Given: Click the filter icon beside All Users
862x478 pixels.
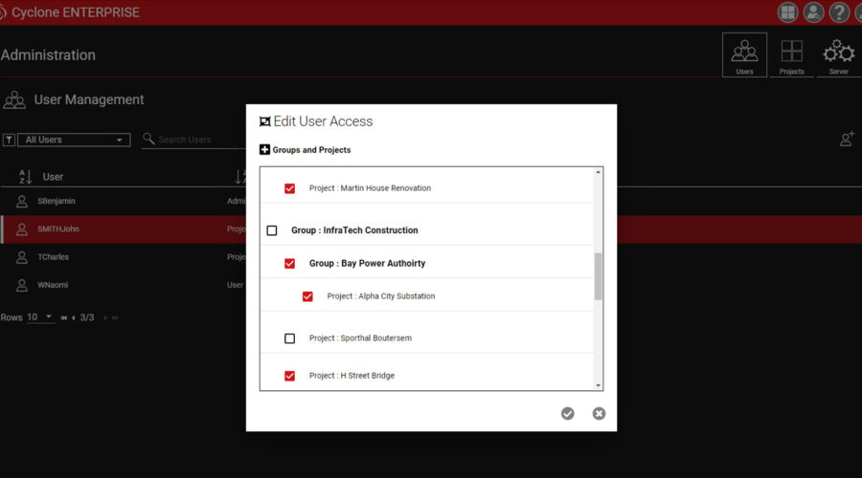Looking at the screenshot, I should click(x=9, y=140).
